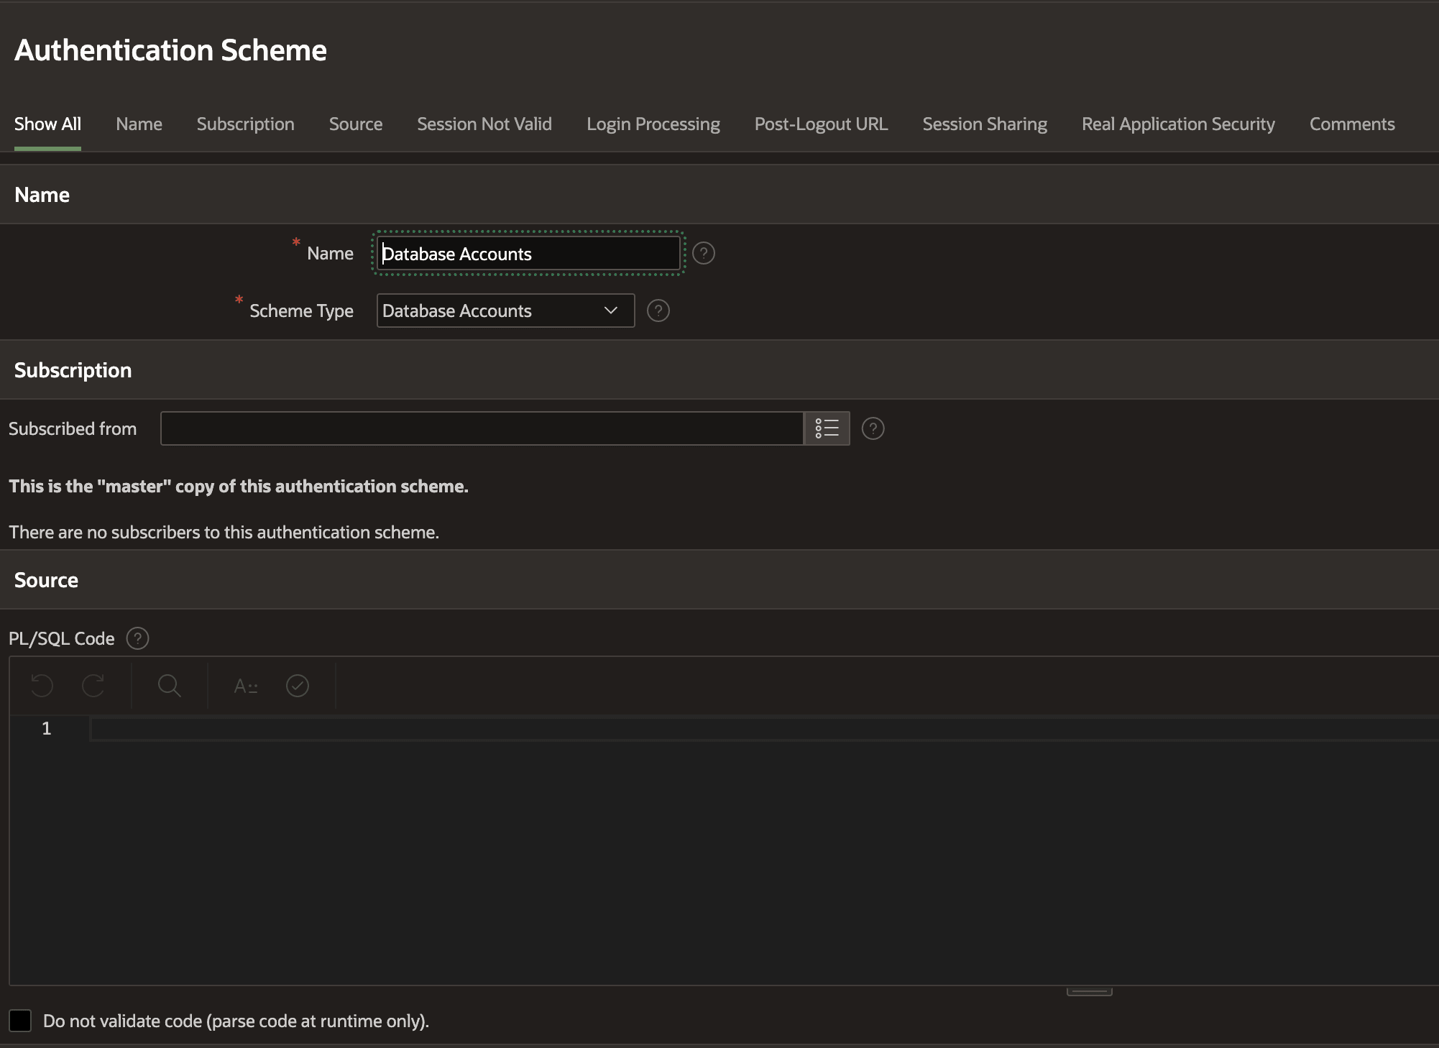Click line 1 of PL/SQL code editor
Image resolution: width=1439 pixels, height=1048 pixels.
(x=764, y=729)
